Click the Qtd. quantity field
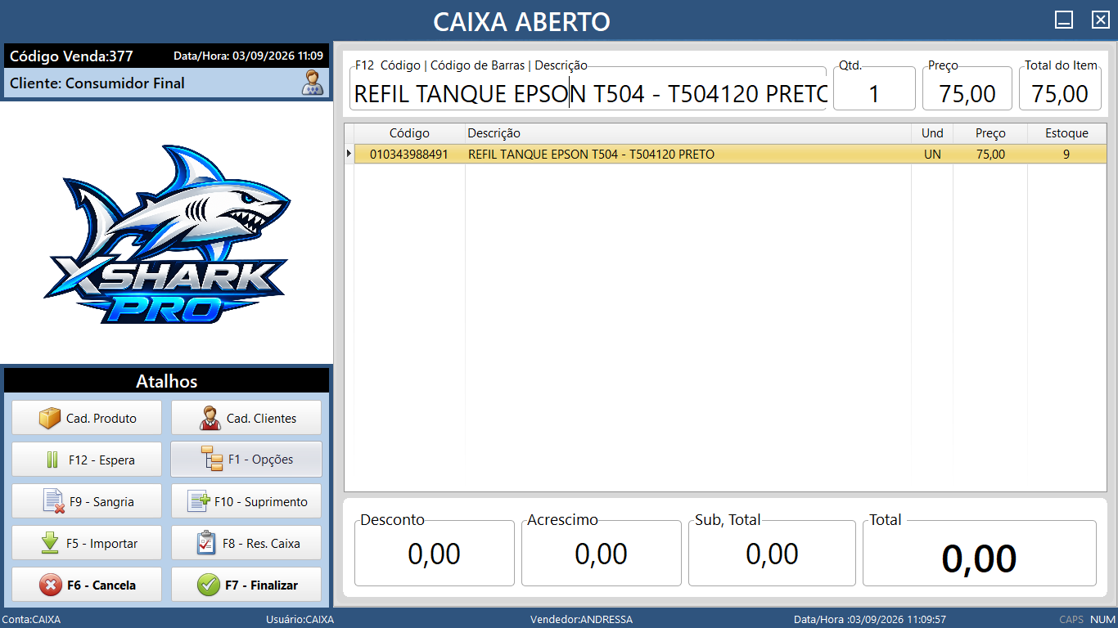The width and height of the screenshot is (1118, 628). tap(874, 93)
